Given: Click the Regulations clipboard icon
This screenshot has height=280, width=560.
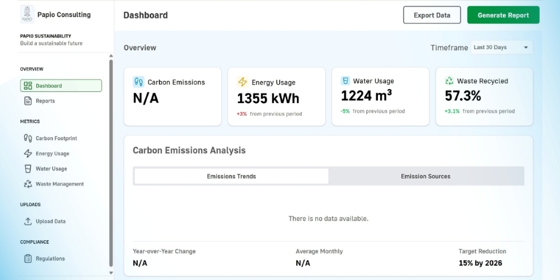Looking at the screenshot, I should coord(28,259).
